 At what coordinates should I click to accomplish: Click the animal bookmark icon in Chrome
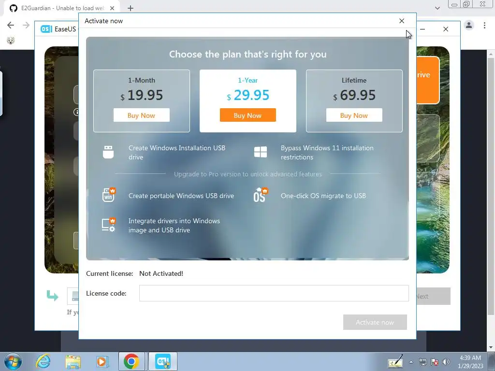[x=11, y=41]
